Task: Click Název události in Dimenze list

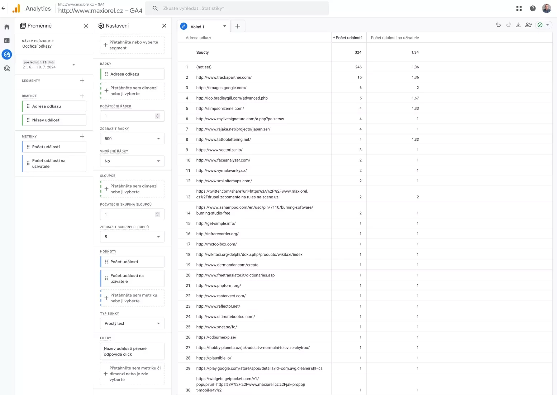Action: [54, 120]
